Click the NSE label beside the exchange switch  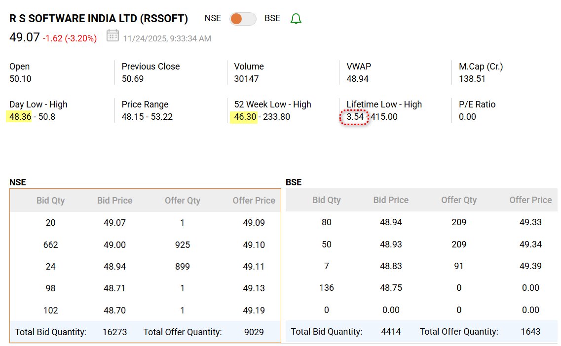(x=213, y=18)
